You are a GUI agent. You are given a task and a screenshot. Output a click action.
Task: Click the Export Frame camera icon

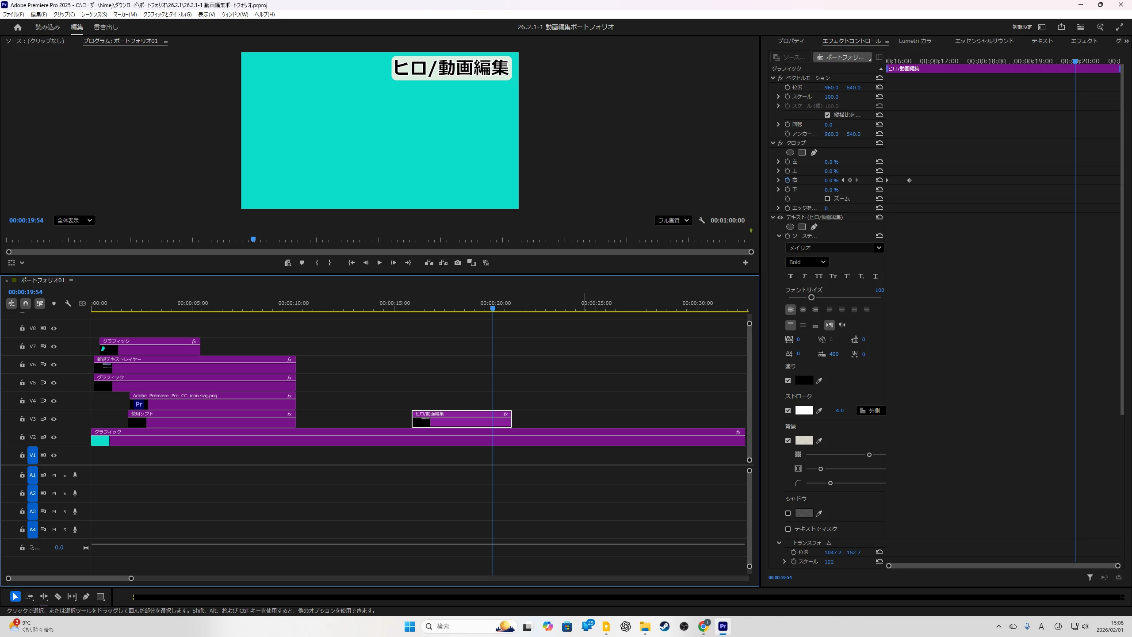458,263
